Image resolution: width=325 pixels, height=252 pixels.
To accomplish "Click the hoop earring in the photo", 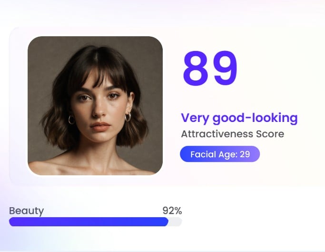I will click(x=128, y=117).
